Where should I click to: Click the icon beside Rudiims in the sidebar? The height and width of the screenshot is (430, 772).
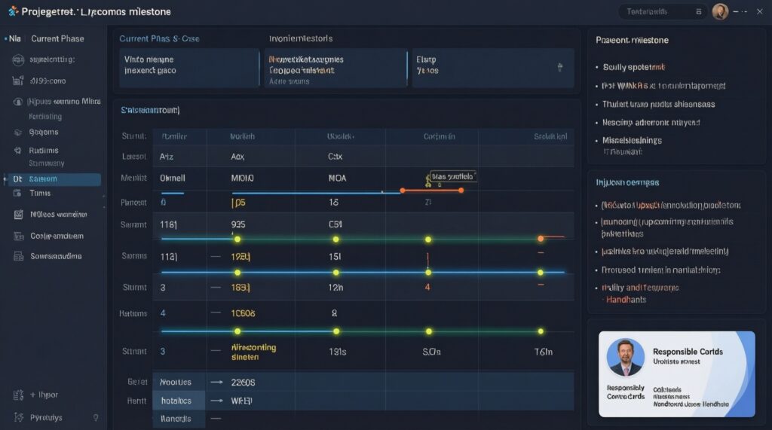tap(17, 150)
